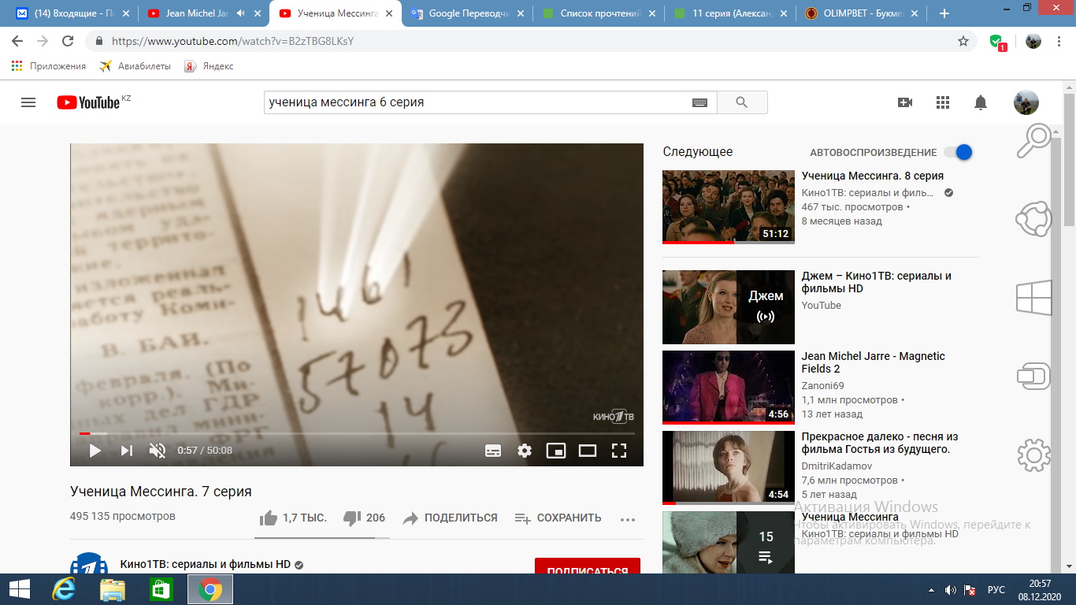Turn off the АВТОВОСПРОИЗВЕДЕНИЕ autoplay switch
Screen dimensions: 1076x605
tap(958, 152)
